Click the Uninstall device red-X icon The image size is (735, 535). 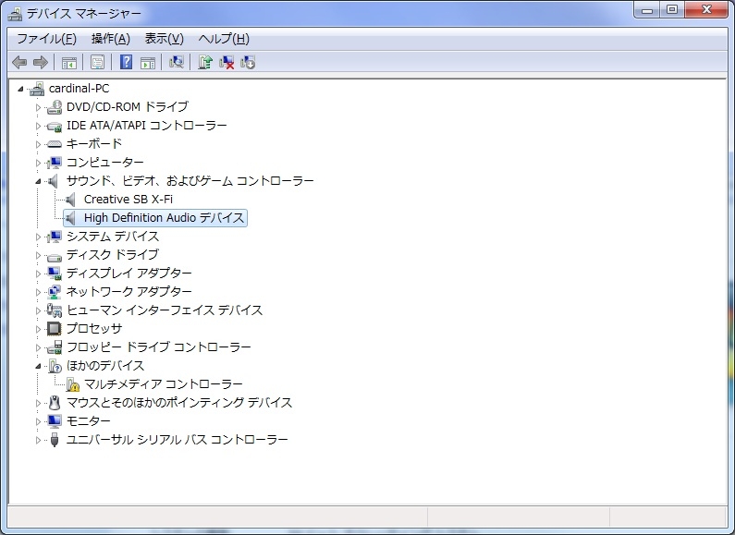pos(227,62)
